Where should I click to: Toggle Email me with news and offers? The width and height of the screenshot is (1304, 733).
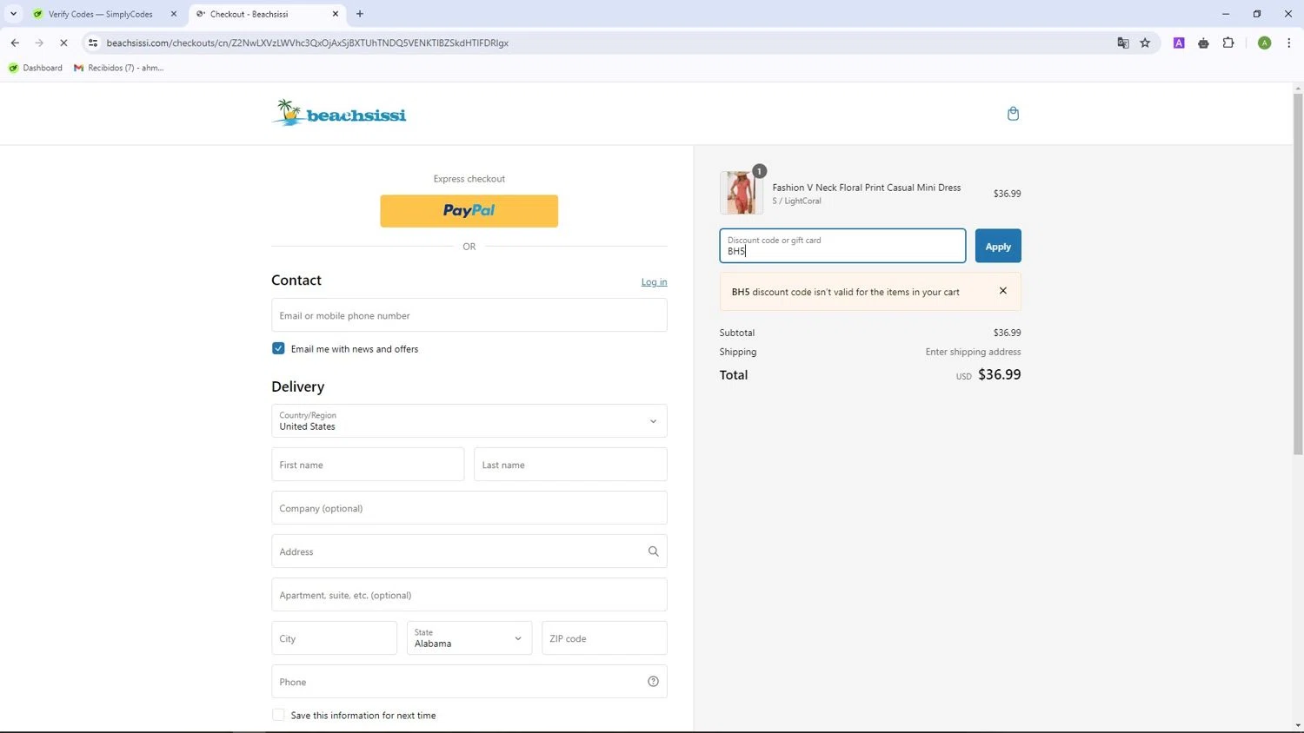pos(278,348)
